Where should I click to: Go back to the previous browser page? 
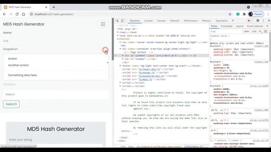pos(4,14)
